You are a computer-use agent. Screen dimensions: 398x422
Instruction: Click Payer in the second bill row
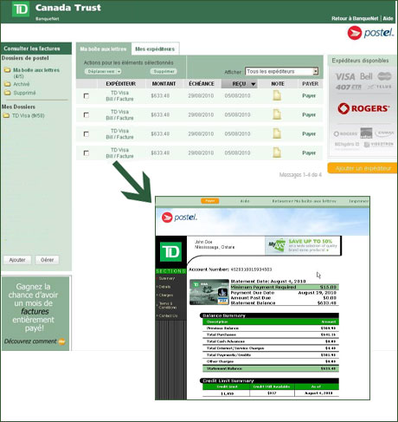click(x=309, y=114)
